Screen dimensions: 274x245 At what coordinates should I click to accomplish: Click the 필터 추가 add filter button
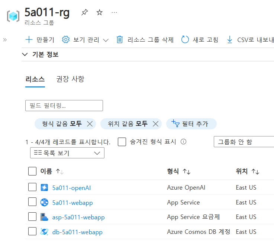[191, 124]
